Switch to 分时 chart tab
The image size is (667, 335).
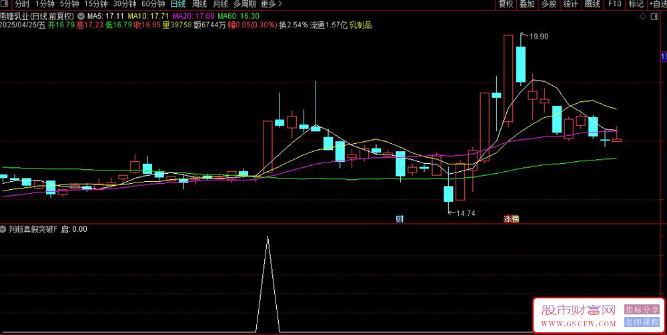(22, 4)
